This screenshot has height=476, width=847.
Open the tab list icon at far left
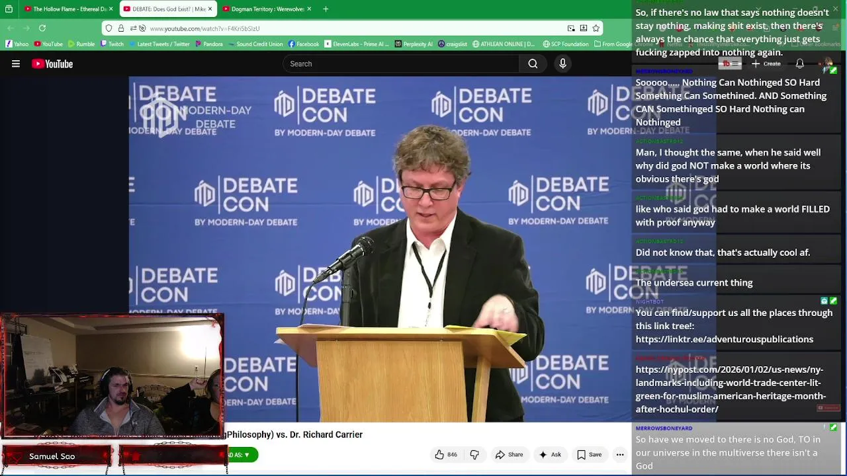point(9,9)
